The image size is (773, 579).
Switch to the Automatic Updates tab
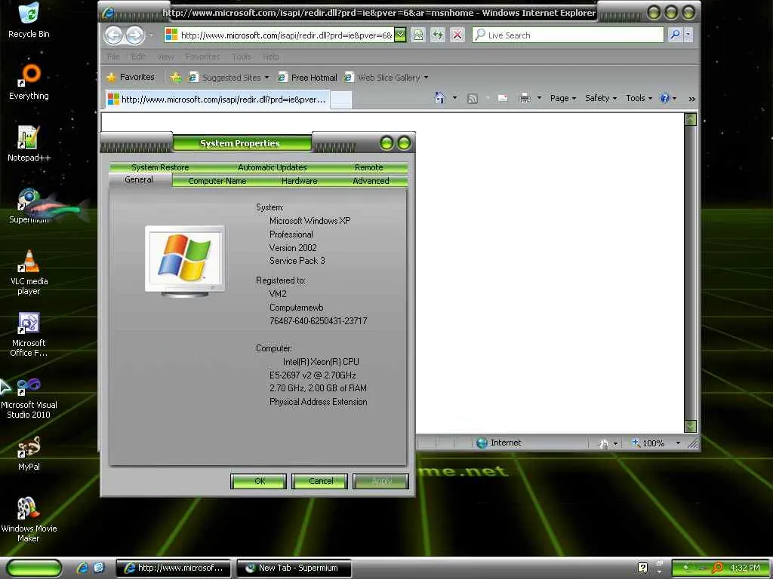point(272,167)
